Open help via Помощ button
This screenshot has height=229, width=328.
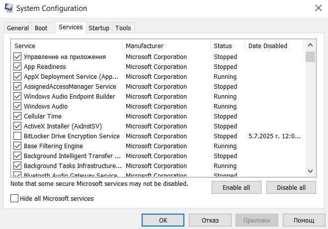[304, 220]
